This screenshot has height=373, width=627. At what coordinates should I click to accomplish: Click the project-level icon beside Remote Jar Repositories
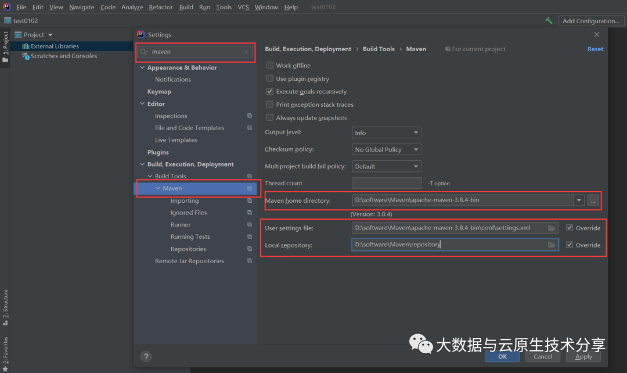point(250,260)
